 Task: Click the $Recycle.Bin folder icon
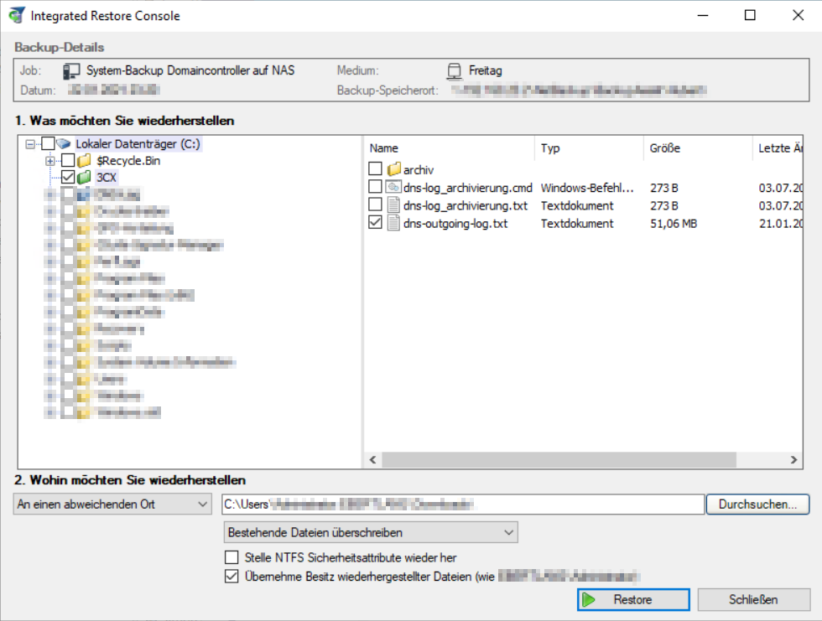[84, 160]
